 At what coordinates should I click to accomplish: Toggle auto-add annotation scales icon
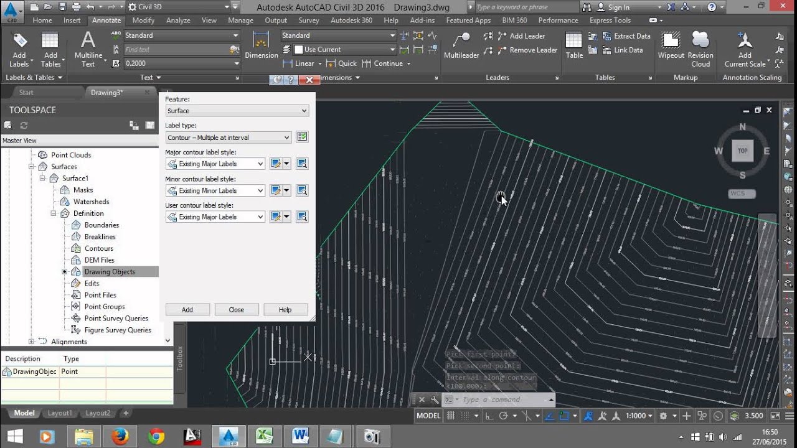pos(601,416)
